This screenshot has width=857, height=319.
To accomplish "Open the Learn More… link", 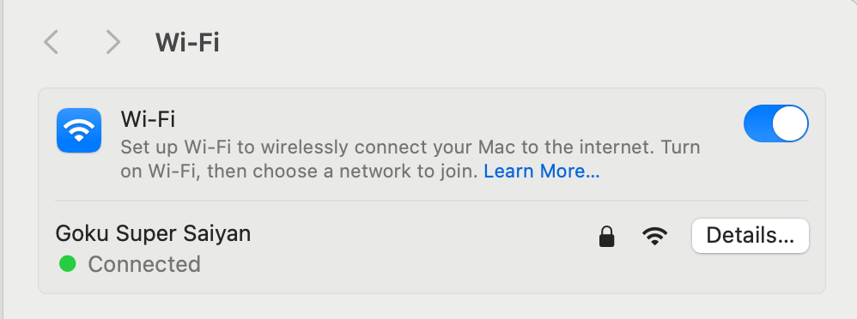I will 542,172.
